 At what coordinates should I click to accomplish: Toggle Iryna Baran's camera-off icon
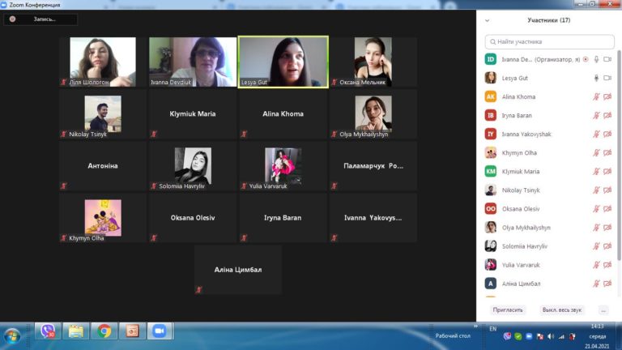point(607,116)
